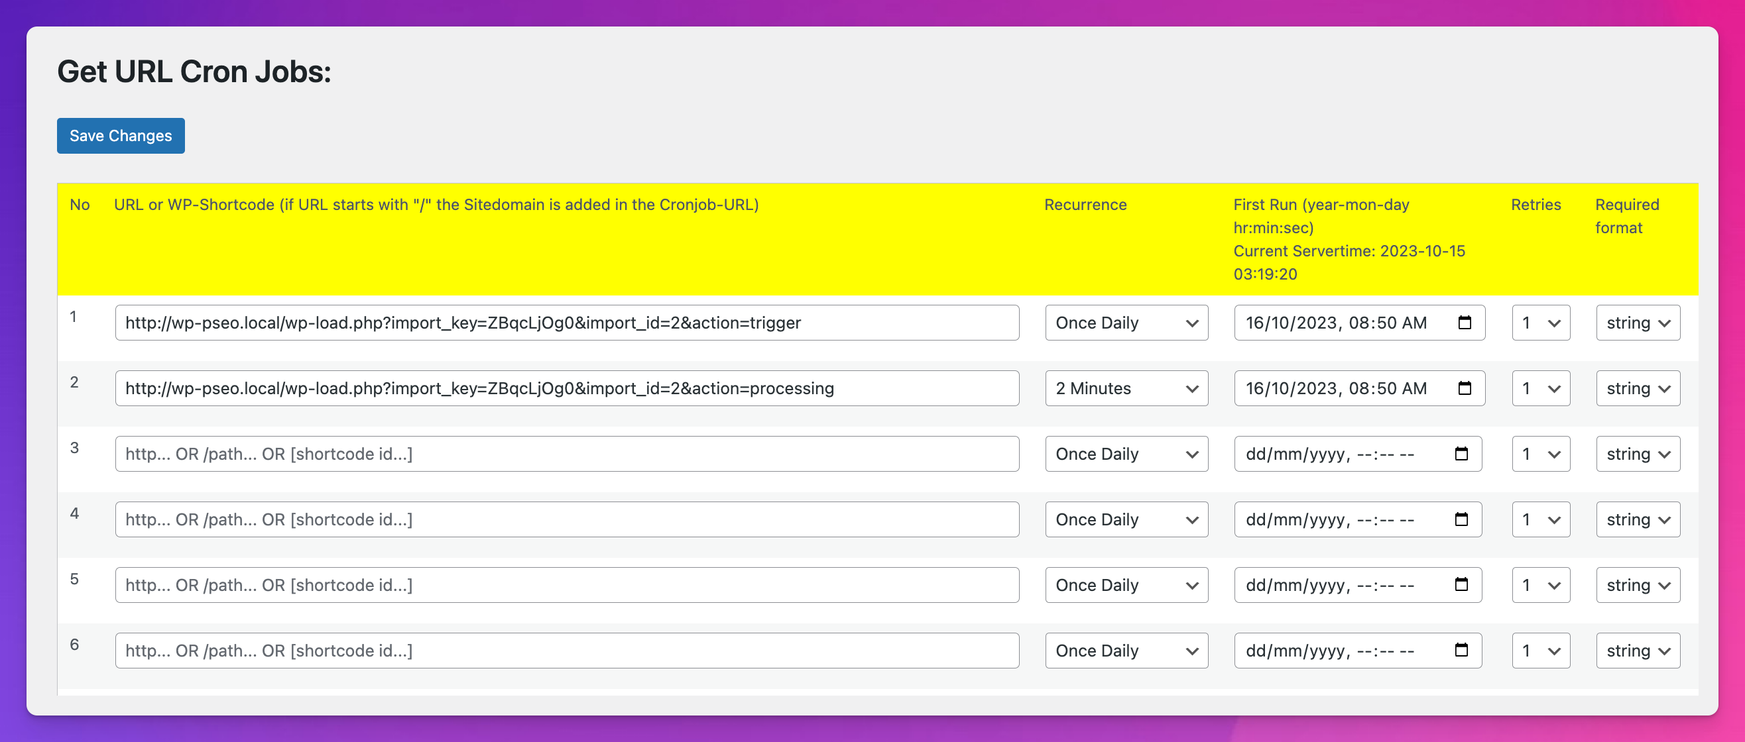Open Required format dropdown in row 1
1745x742 pixels.
point(1638,323)
